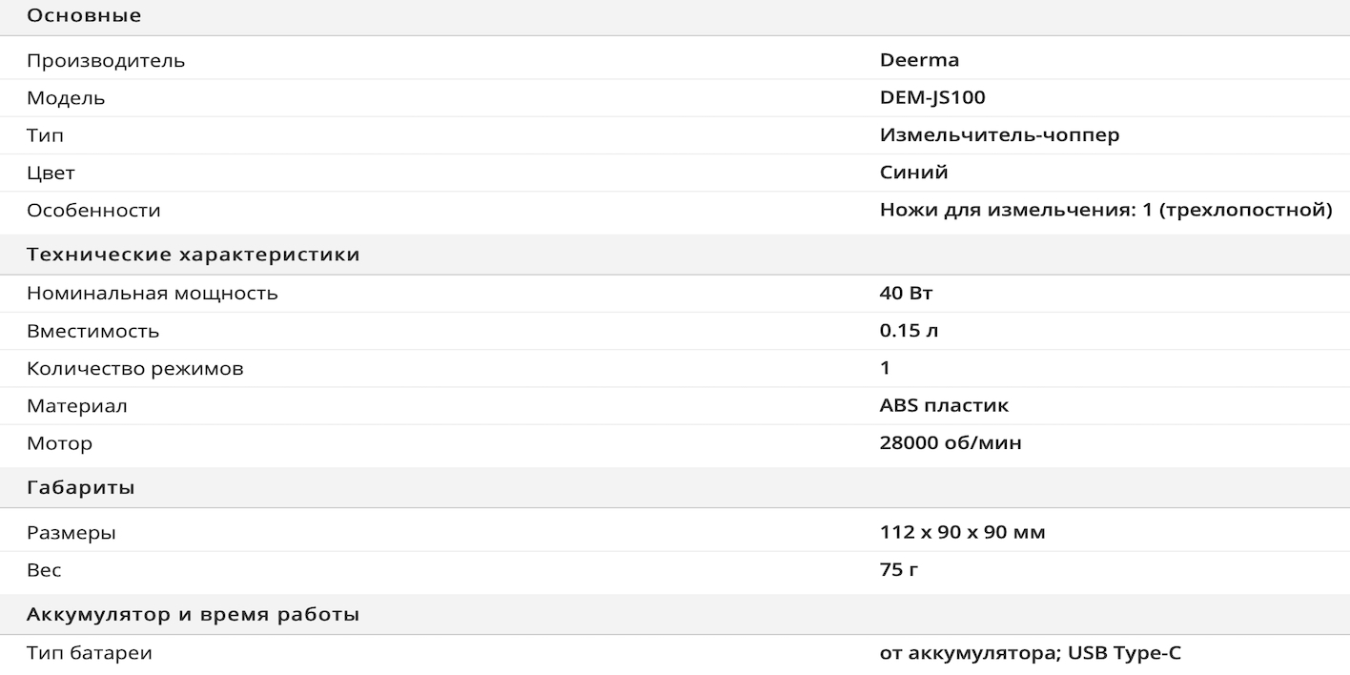Image resolution: width=1350 pixels, height=675 pixels.
Task: Select the capacity value "0.15 л"
Action: click(x=909, y=331)
